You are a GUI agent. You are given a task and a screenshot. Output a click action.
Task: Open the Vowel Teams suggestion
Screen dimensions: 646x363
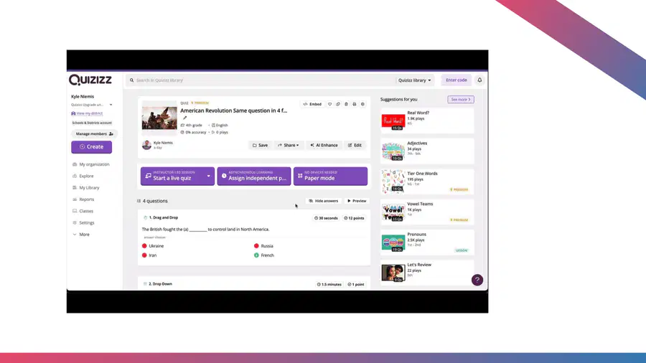[x=427, y=212]
